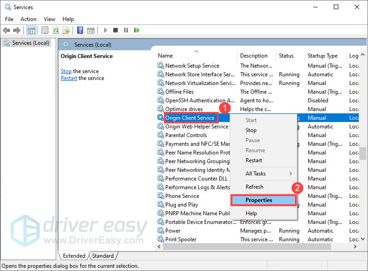Click the Stop the service link

click(x=66, y=71)
